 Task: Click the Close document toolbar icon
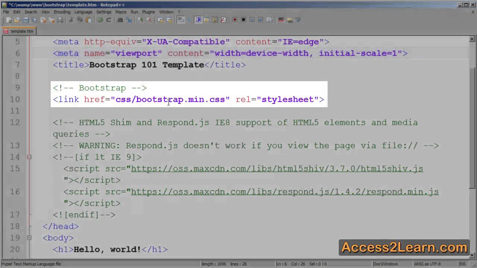(43, 20)
